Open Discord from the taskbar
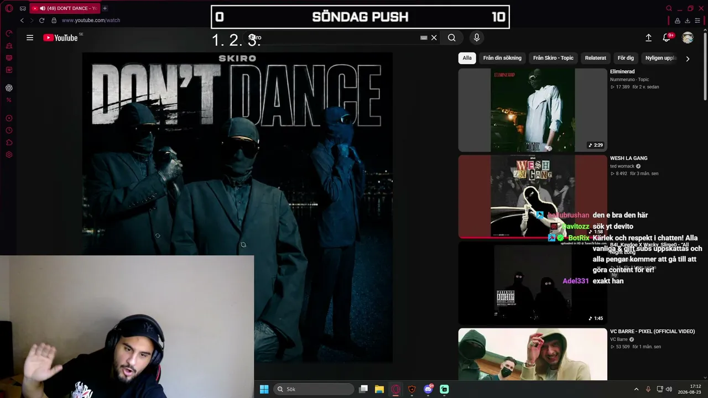Viewport: 708px width, 398px height. (428, 389)
